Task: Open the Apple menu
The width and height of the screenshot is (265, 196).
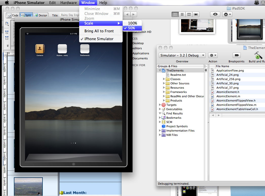Action: [x=7, y=3]
